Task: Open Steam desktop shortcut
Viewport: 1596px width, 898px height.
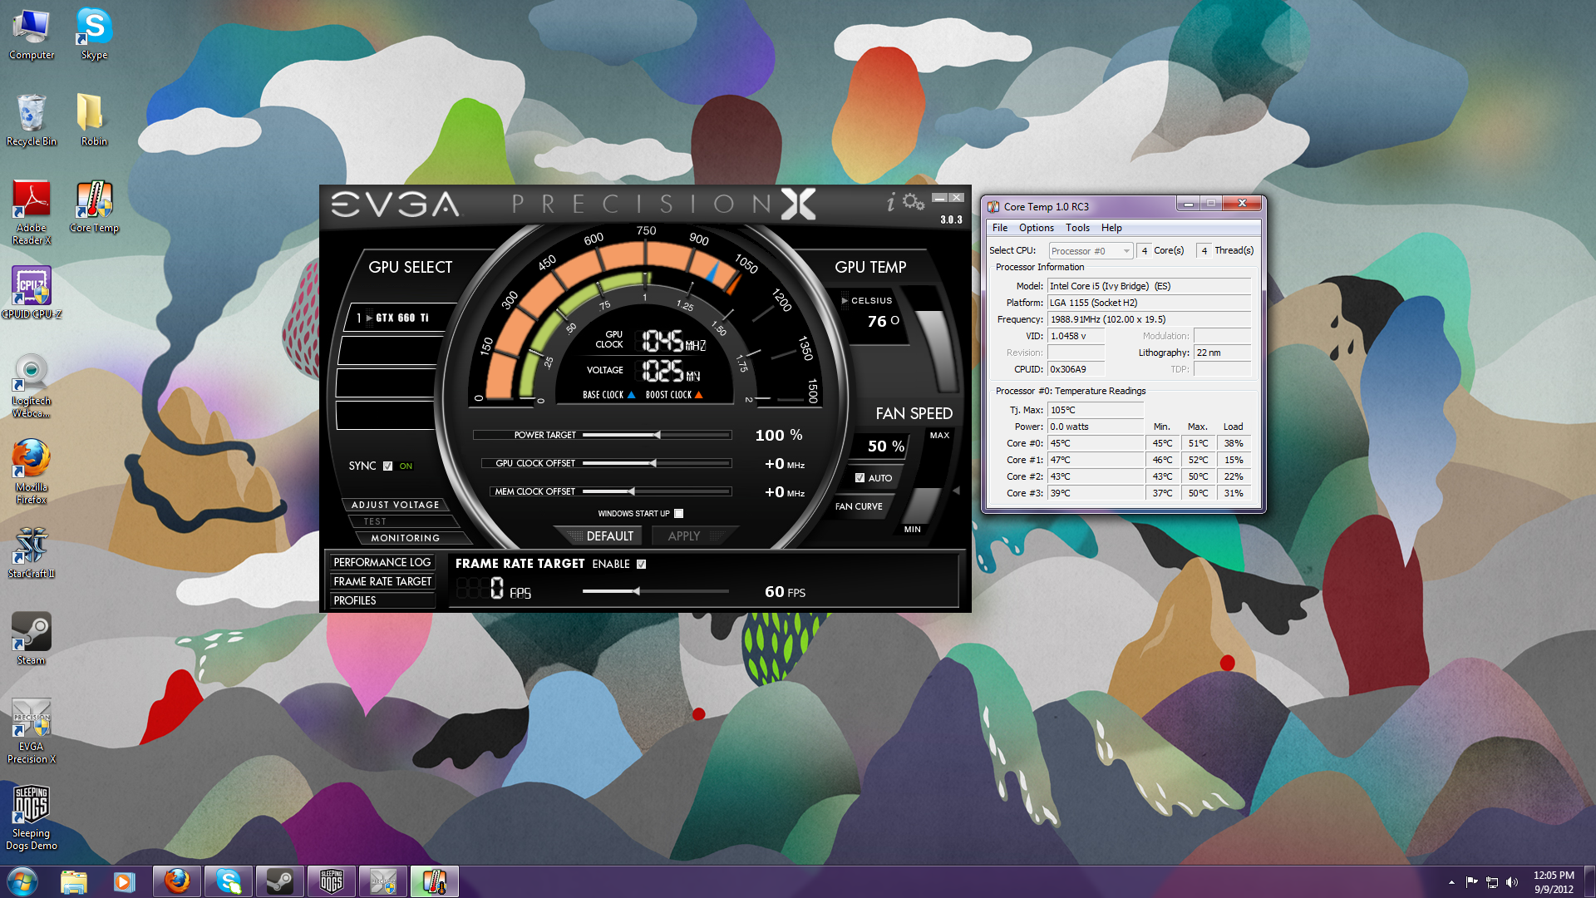Action: pos(32,639)
